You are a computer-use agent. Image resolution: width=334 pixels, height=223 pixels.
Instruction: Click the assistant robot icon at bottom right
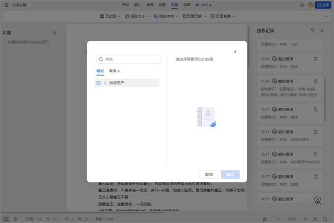[318, 201]
